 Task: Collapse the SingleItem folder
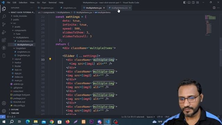coord(21,48)
